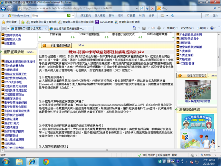Expand the Windows Live search dropdown arrow
The width and height of the screenshot is (221, 166).
tap(73, 16)
